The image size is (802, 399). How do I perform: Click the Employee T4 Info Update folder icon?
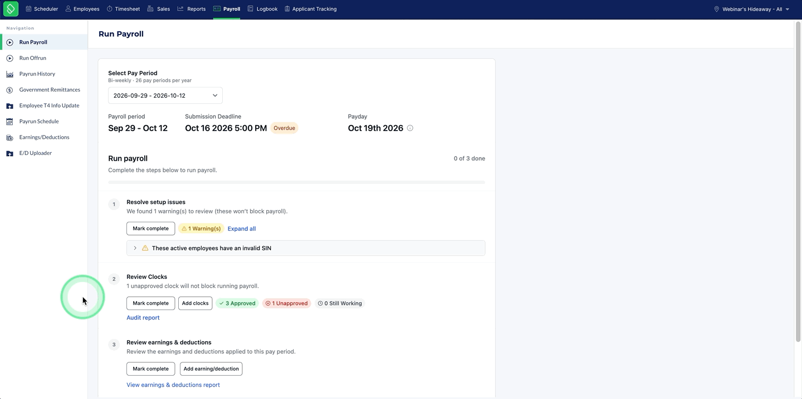click(9, 106)
